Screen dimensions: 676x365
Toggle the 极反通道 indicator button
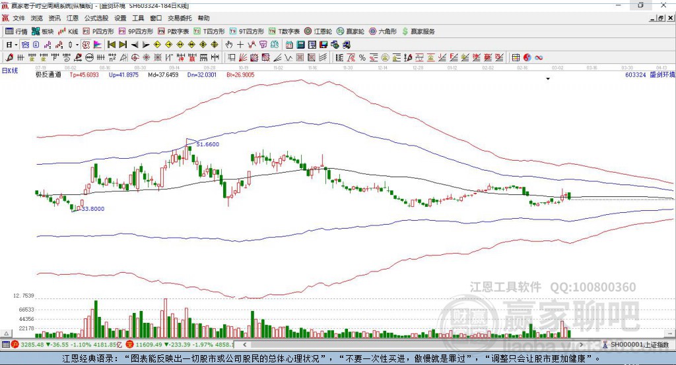[86, 45]
